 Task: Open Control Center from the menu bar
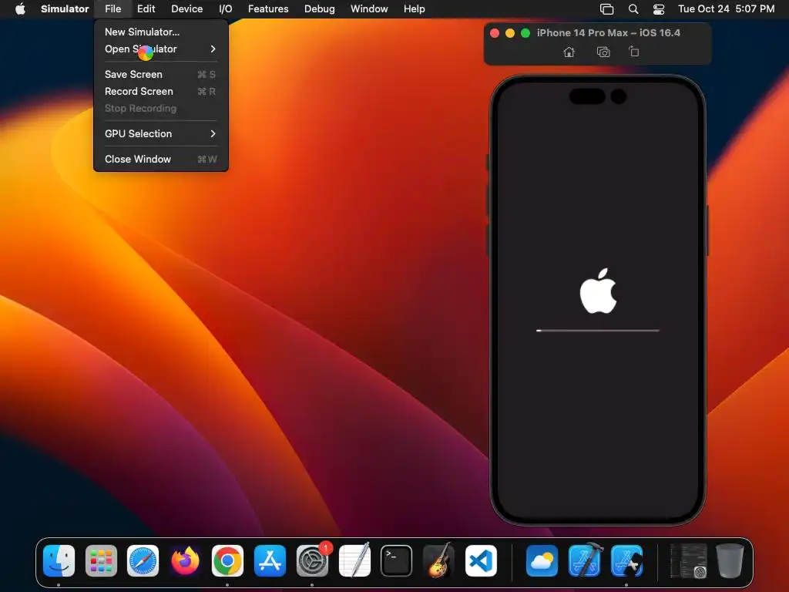coord(658,8)
